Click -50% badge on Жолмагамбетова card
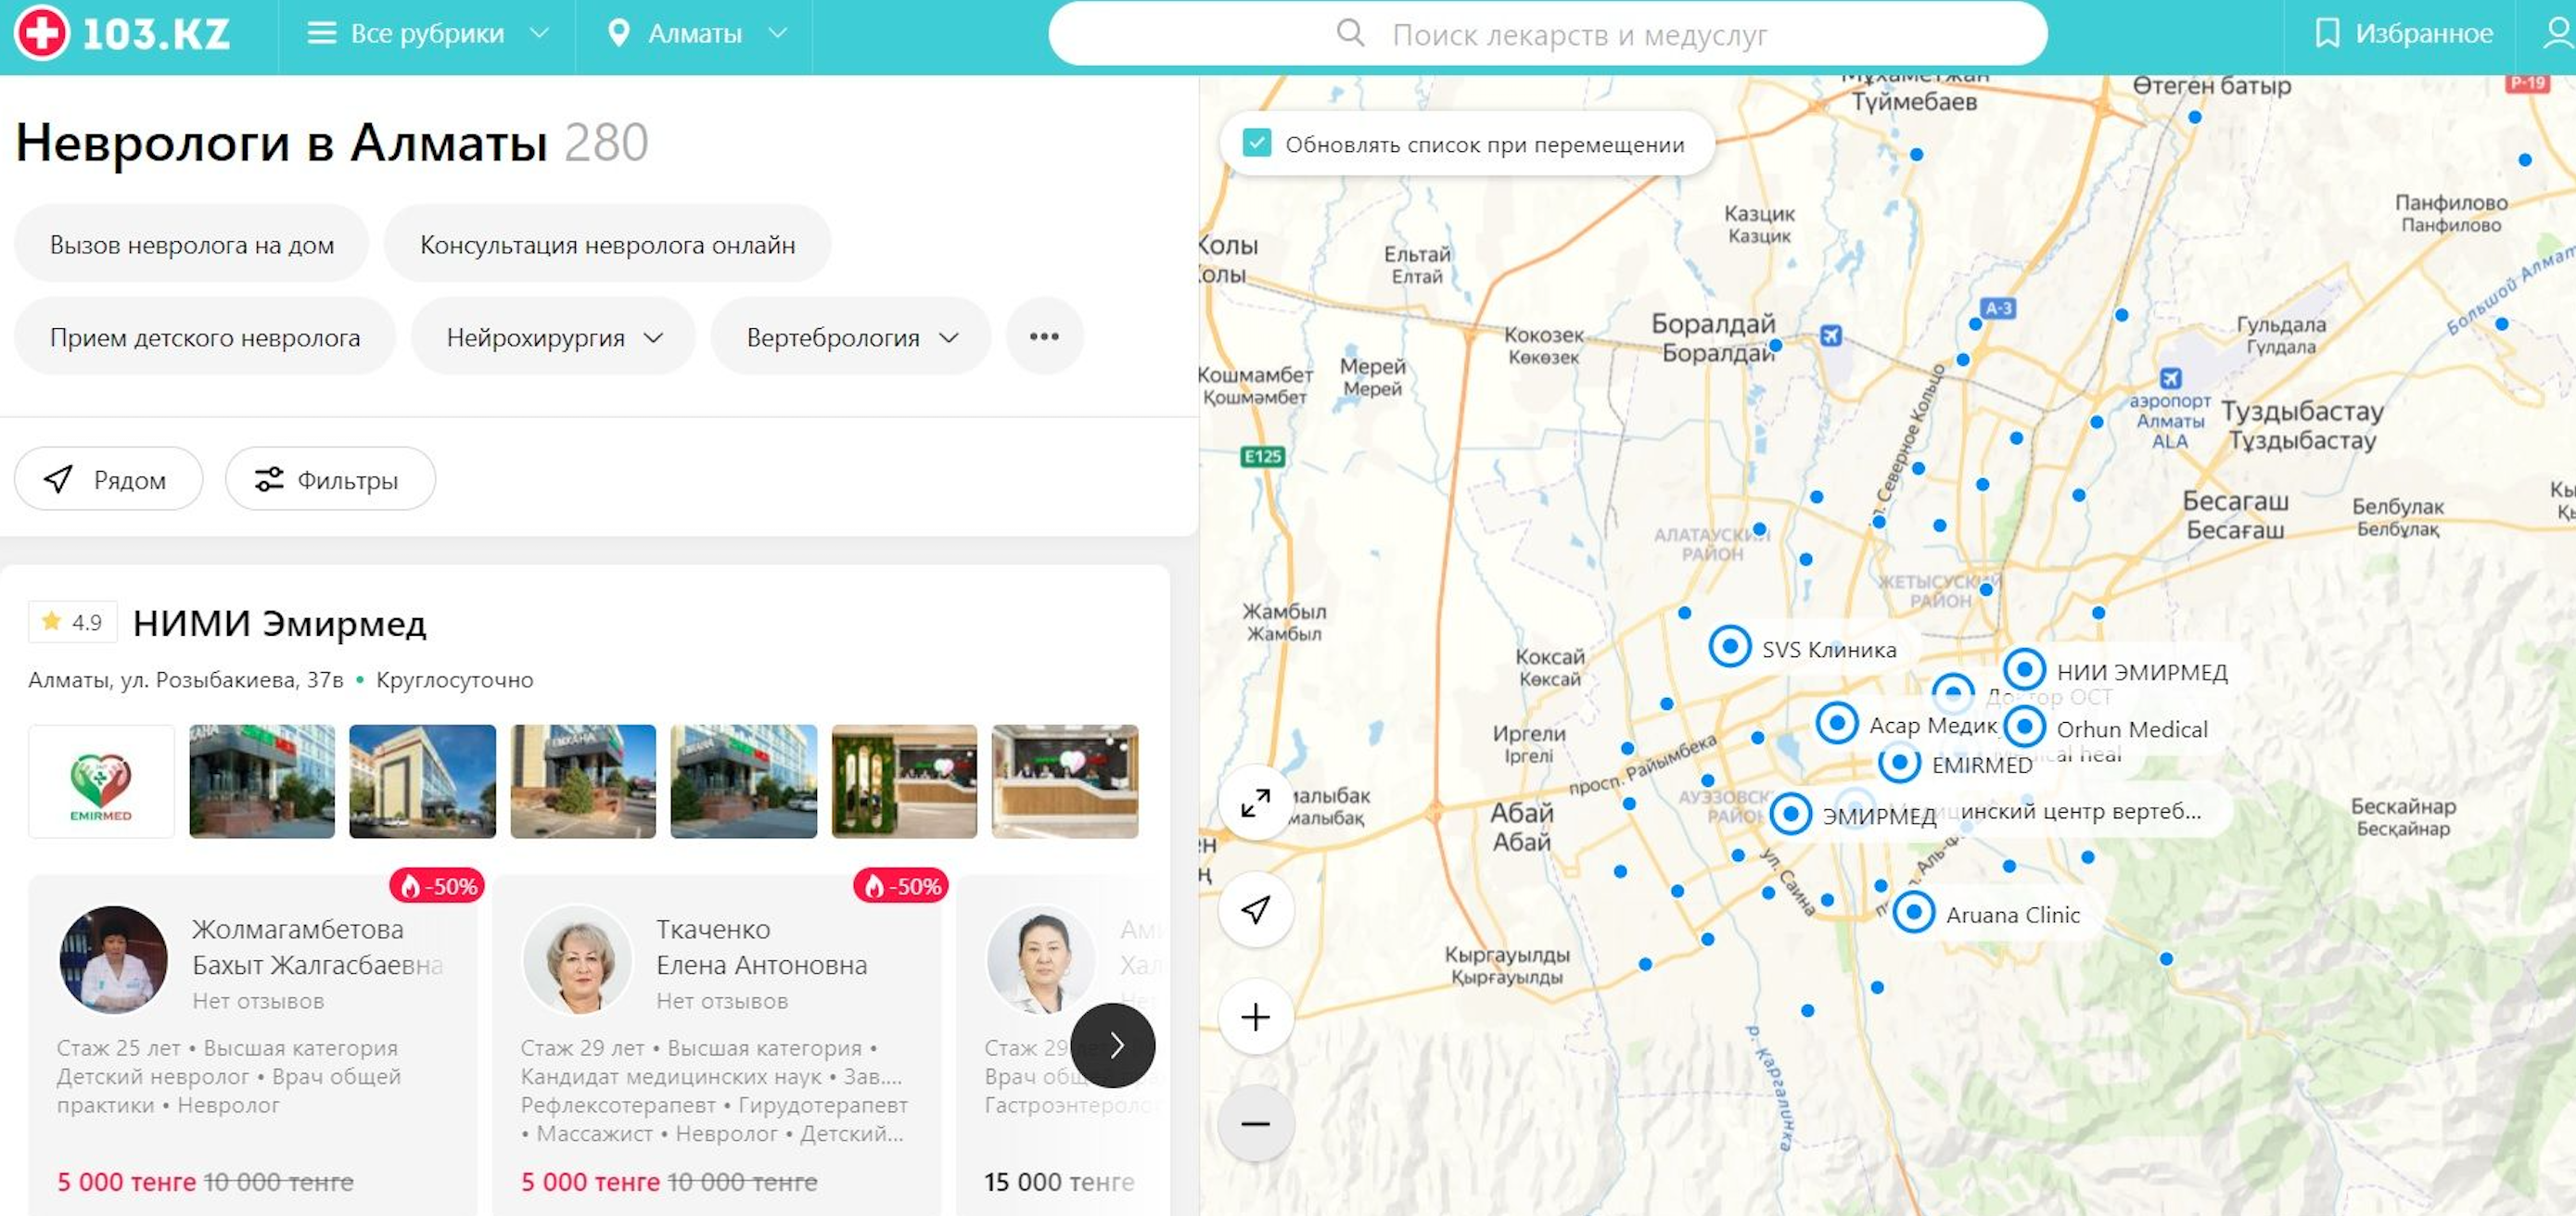The height and width of the screenshot is (1216, 2576). tap(437, 886)
